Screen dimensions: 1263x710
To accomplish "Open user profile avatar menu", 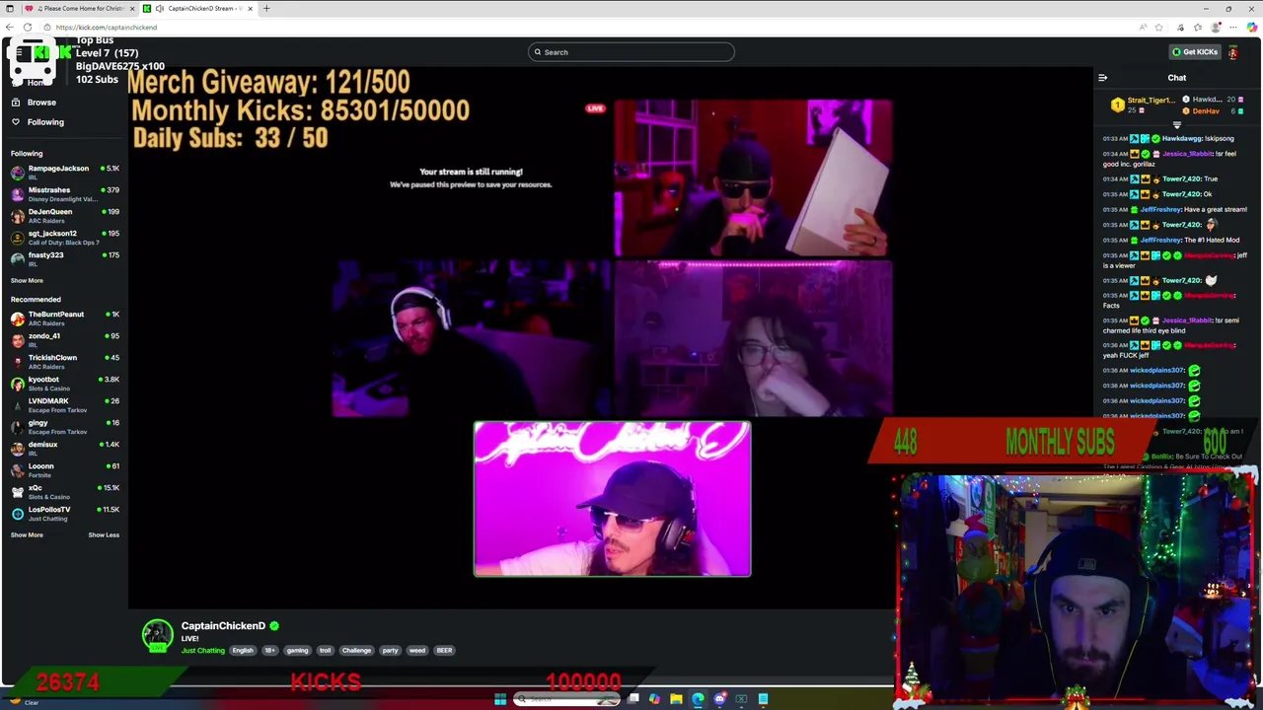I will point(1232,52).
